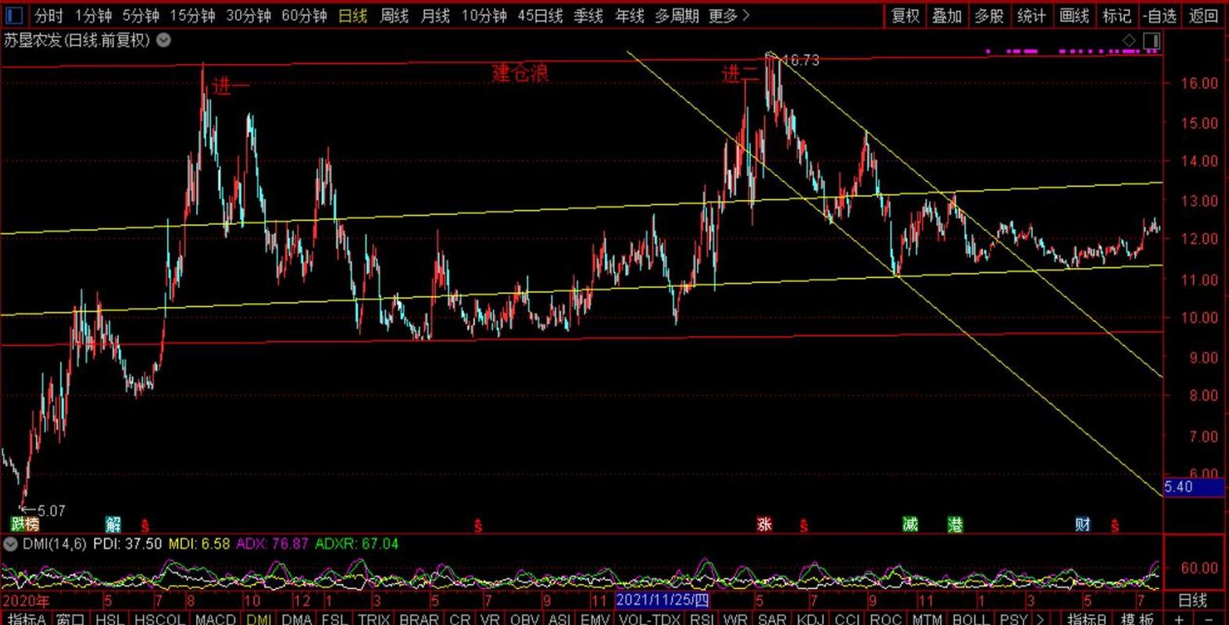
Task: Select the 5分钟 period
Action: click(x=141, y=16)
